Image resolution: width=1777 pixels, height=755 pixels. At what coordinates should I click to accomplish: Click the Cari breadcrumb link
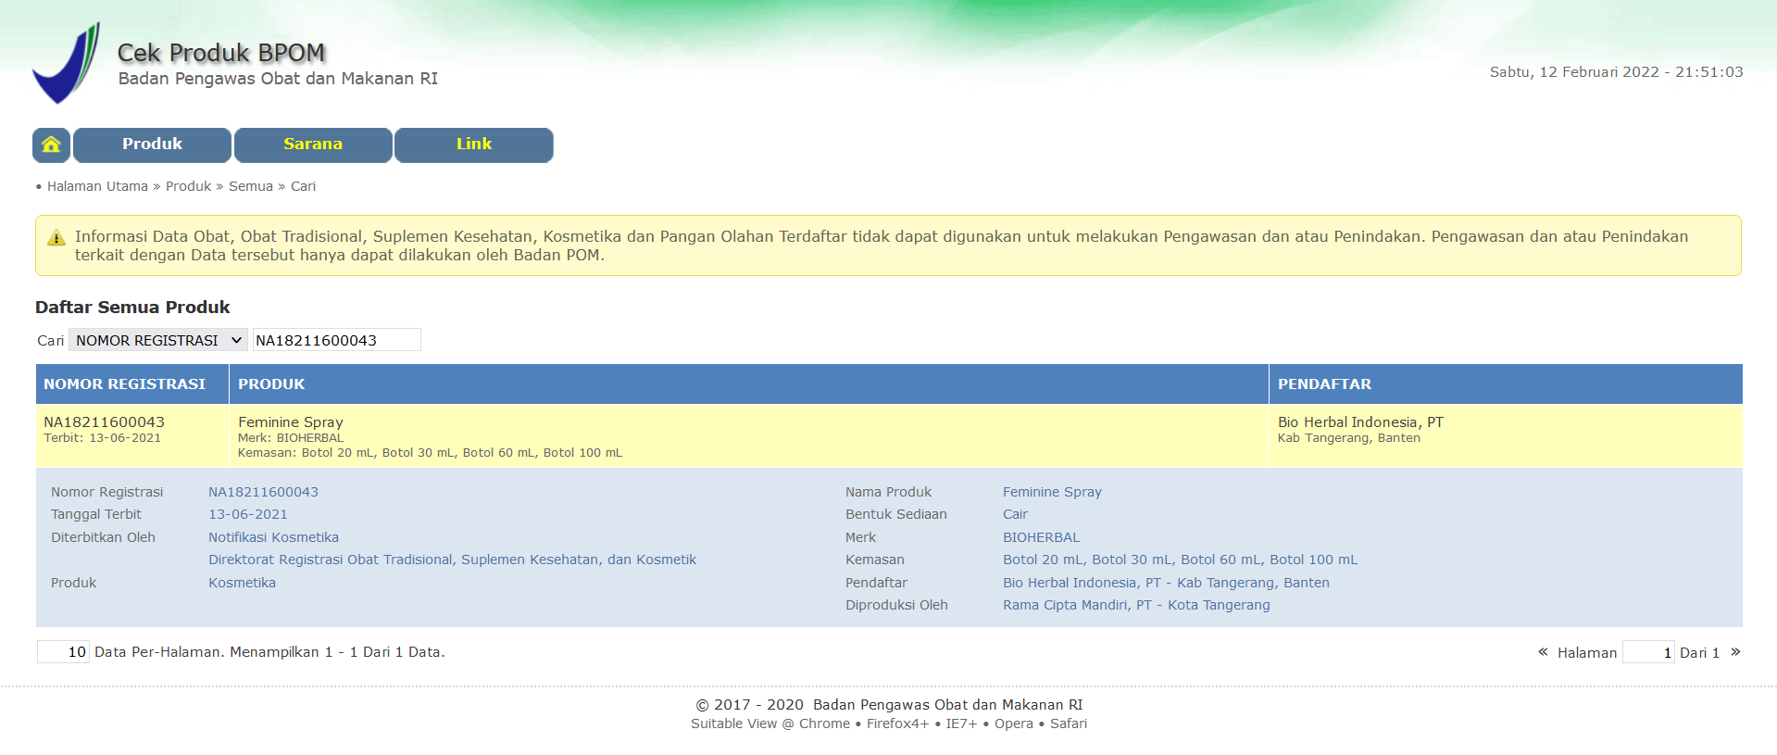pos(303,186)
